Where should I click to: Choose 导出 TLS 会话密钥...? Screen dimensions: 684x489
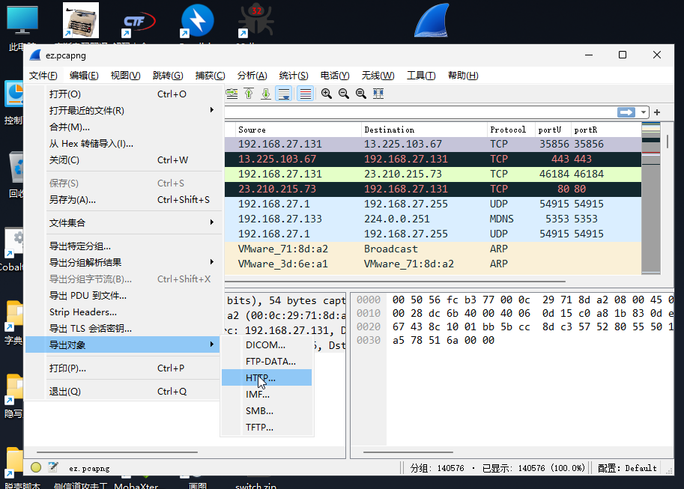[123, 329]
